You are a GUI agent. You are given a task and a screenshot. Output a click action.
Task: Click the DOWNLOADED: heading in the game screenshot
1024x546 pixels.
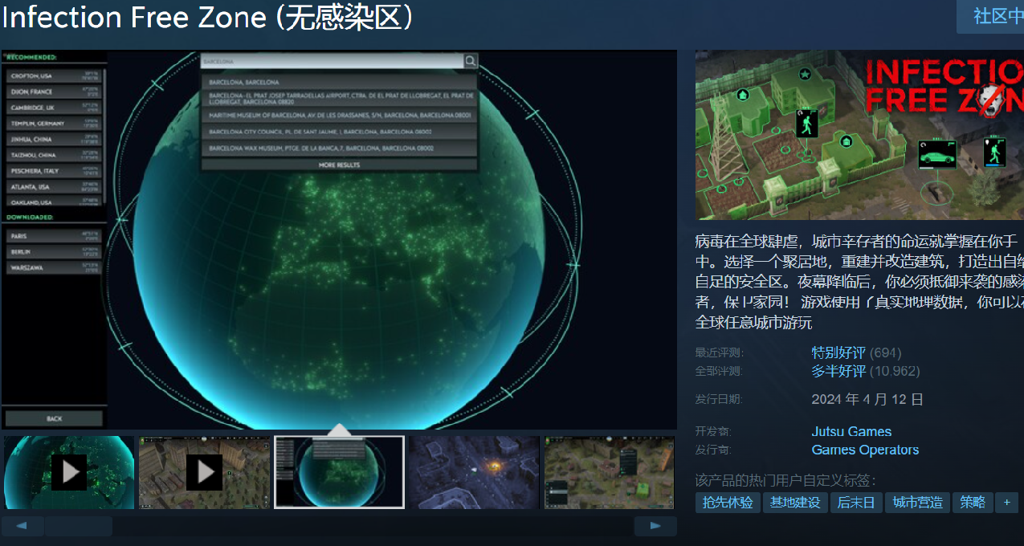click(31, 217)
